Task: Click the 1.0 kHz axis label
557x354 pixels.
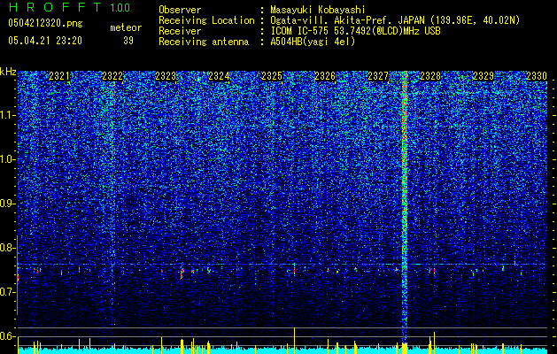Action: [x=8, y=160]
